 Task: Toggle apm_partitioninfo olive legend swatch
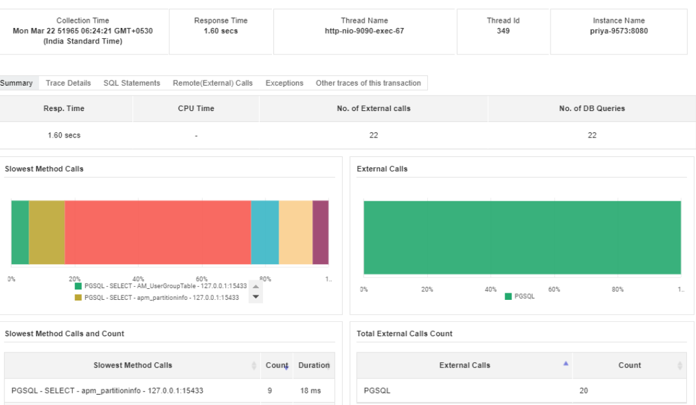click(78, 298)
